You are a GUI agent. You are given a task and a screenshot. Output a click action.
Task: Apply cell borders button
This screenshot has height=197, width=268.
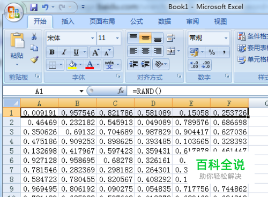53,65
